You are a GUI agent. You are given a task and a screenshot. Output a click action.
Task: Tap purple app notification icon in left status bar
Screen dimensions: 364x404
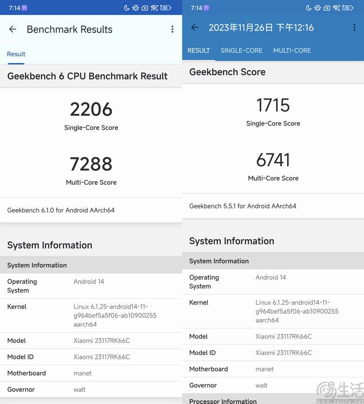[x=24, y=8]
